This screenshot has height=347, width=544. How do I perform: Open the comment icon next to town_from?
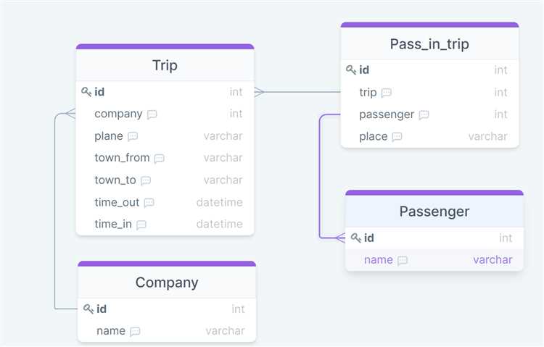pos(159,159)
